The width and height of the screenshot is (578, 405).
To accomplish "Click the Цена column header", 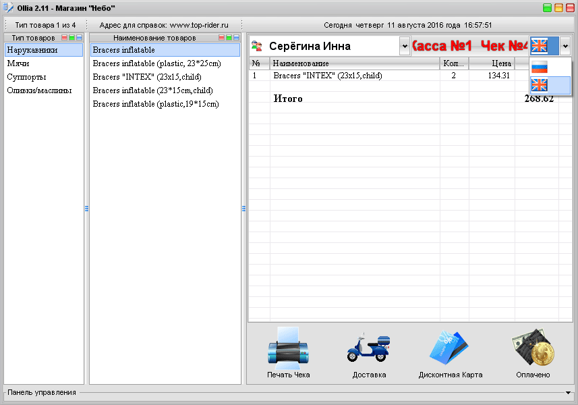I will (x=492, y=63).
